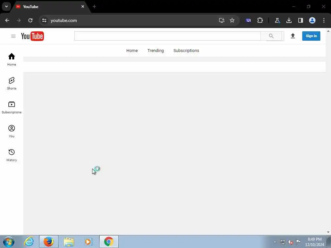Open the Windows Start button
Image resolution: width=331 pixels, height=248 pixels.
coord(9,242)
